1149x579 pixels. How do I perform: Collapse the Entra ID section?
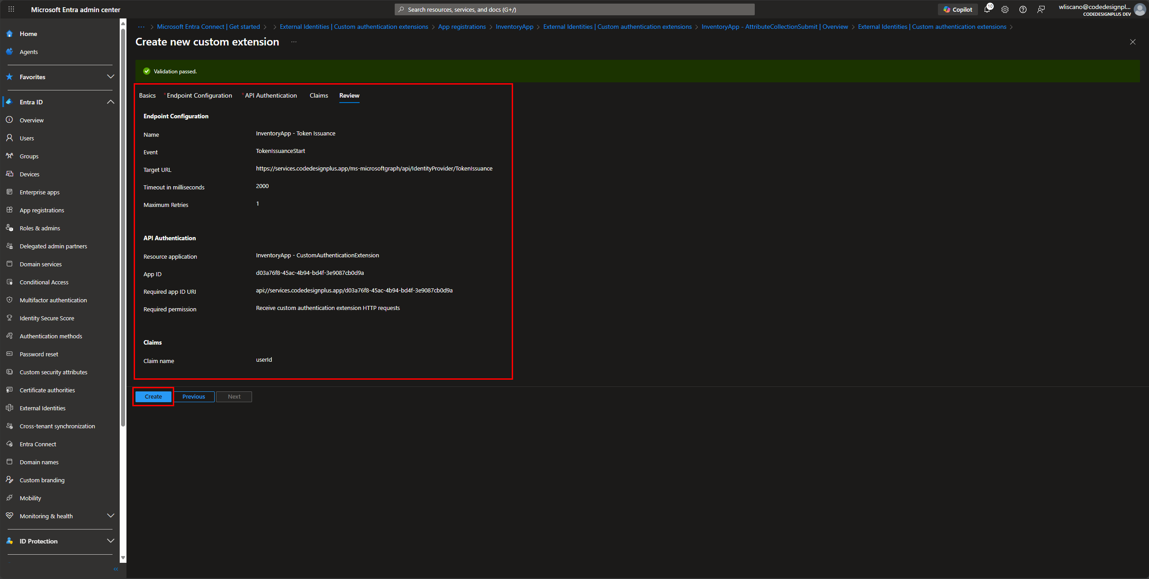[110, 102]
